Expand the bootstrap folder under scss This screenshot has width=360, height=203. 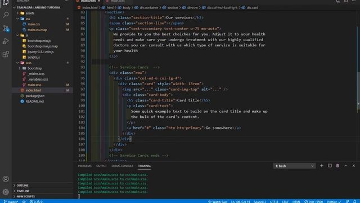(x=34, y=68)
